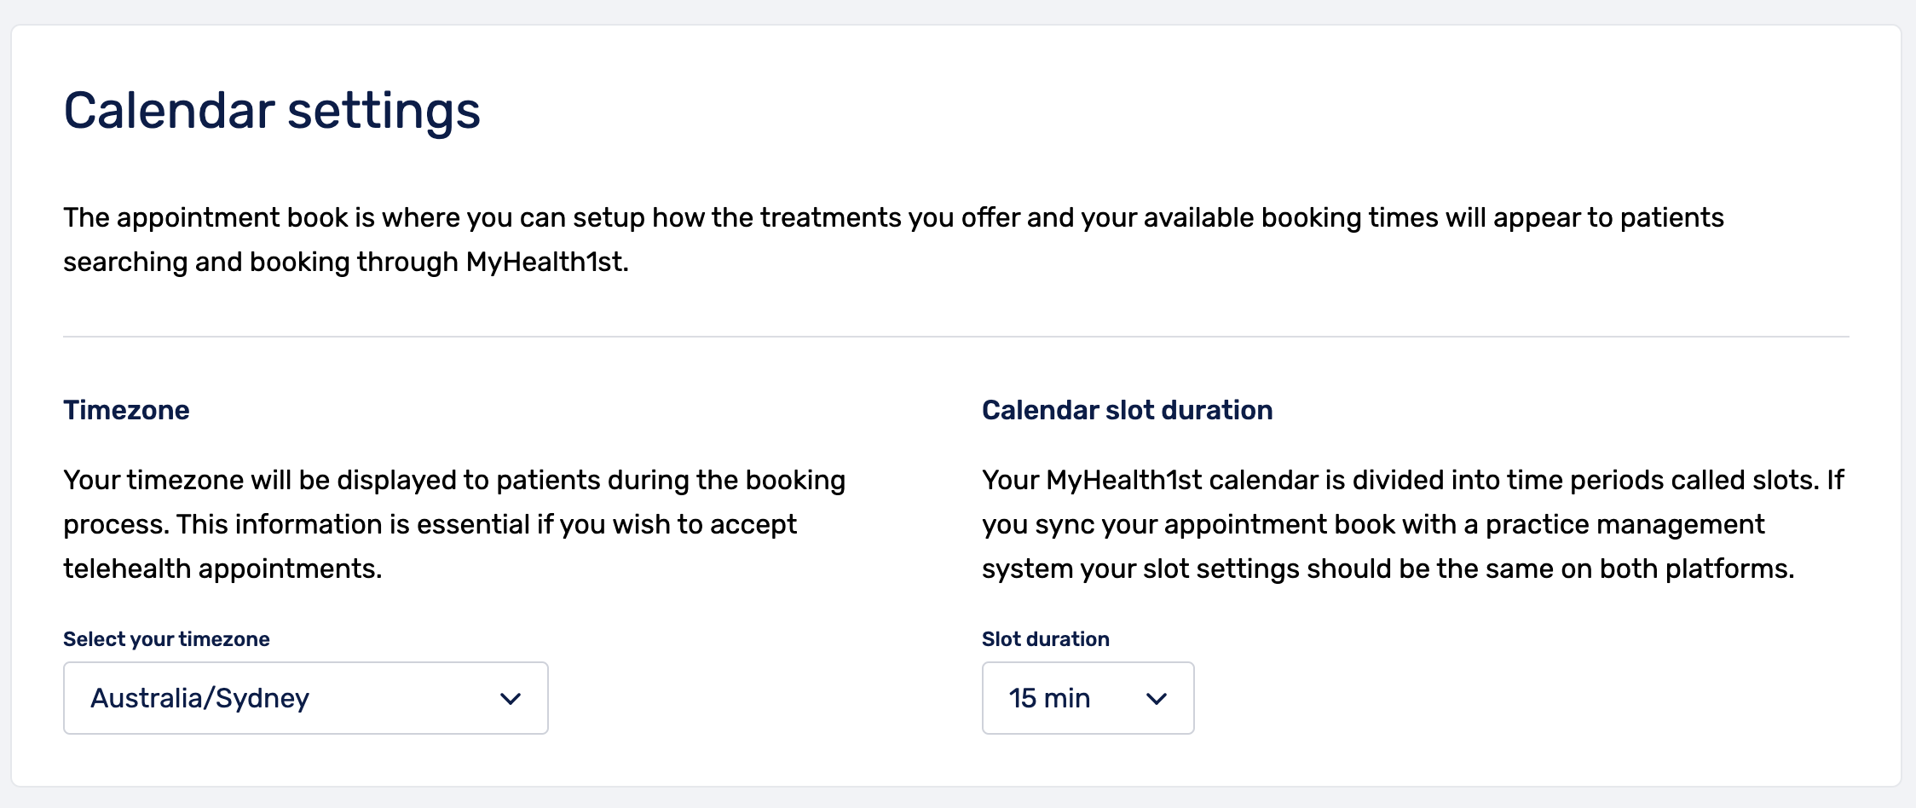Screen dimensions: 1916x808
Task: Click the words "telehealth appointments."
Action: point(222,568)
